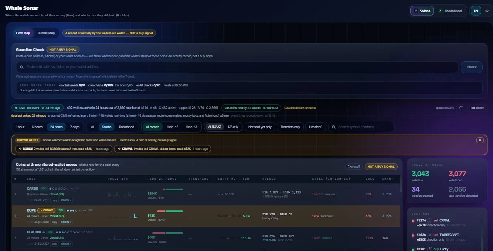This screenshot has height=251, width=493.
Task: Toggle Transfers only filter
Action: pyautogui.click(x=290, y=127)
